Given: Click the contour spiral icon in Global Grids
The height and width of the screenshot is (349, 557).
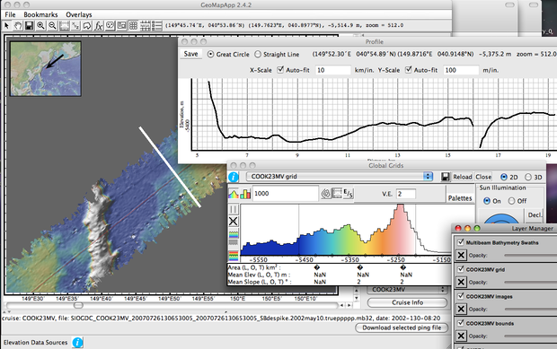Looking at the screenshot, I should [325, 194].
